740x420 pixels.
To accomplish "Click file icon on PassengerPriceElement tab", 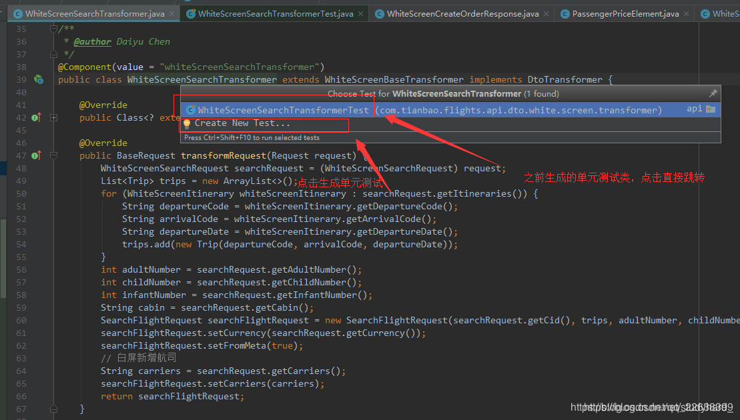I will (x=565, y=14).
